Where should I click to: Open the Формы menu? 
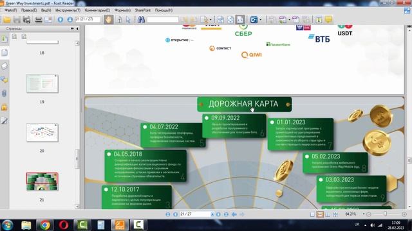[122, 10]
